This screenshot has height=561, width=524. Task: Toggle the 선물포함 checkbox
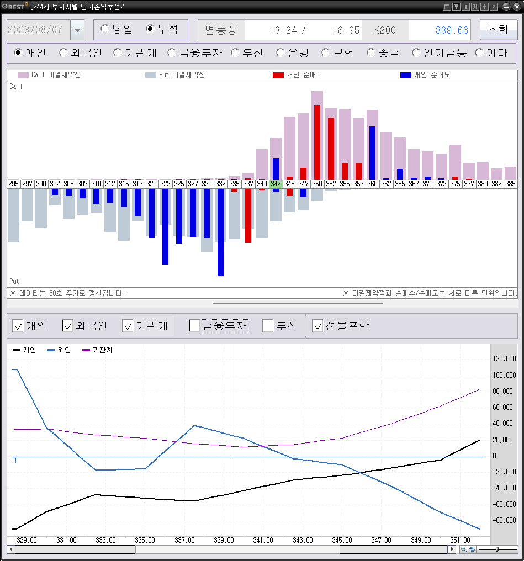[x=317, y=325]
